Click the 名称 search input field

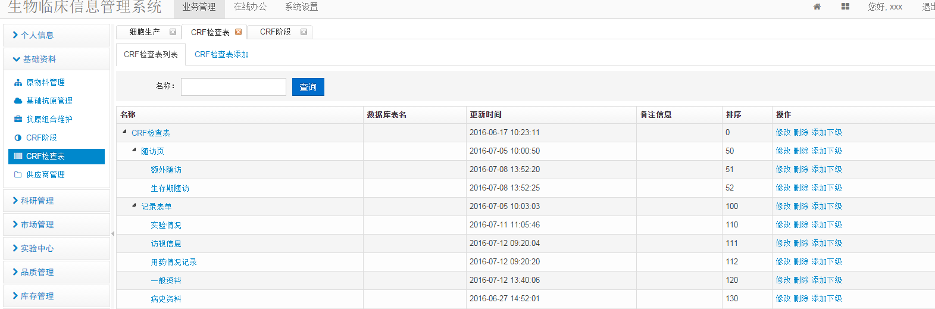(233, 87)
